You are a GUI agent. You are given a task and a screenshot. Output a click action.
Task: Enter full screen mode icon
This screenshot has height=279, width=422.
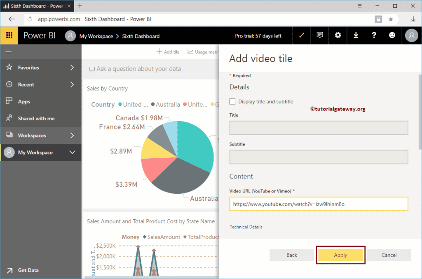point(302,35)
